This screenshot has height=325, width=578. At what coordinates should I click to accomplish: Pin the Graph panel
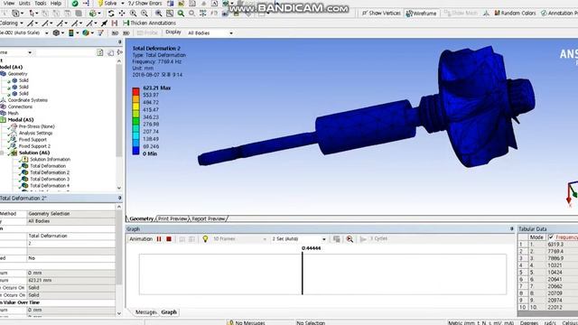click(511, 228)
